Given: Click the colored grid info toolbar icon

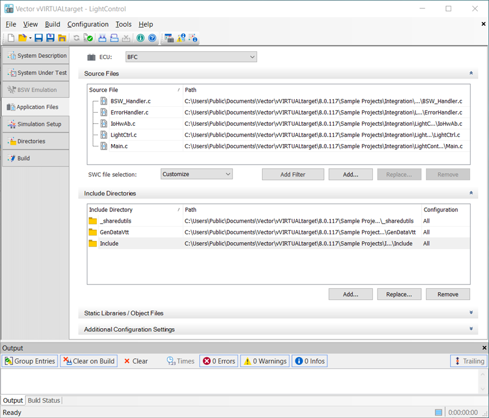Looking at the screenshot, I should (x=193, y=38).
